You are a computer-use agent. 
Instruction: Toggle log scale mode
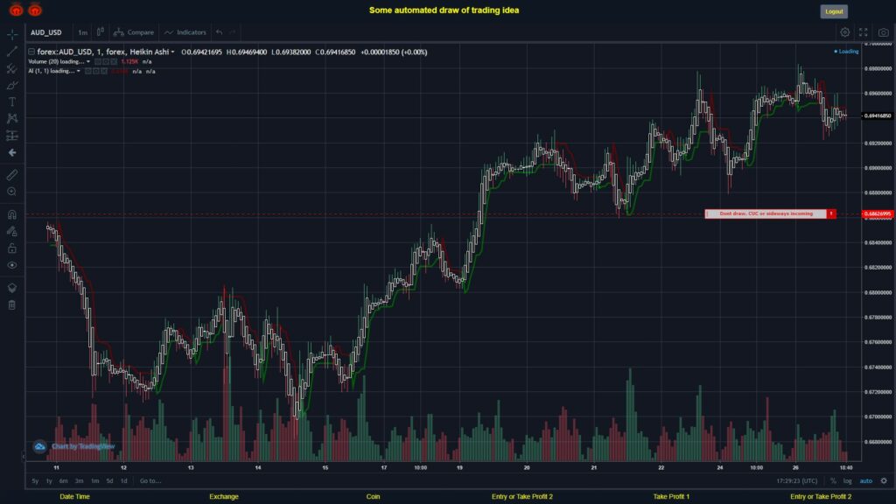(x=847, y=481)
